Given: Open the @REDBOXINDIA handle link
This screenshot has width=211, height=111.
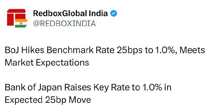Looking at the screenshot, I should coord(64,23).
